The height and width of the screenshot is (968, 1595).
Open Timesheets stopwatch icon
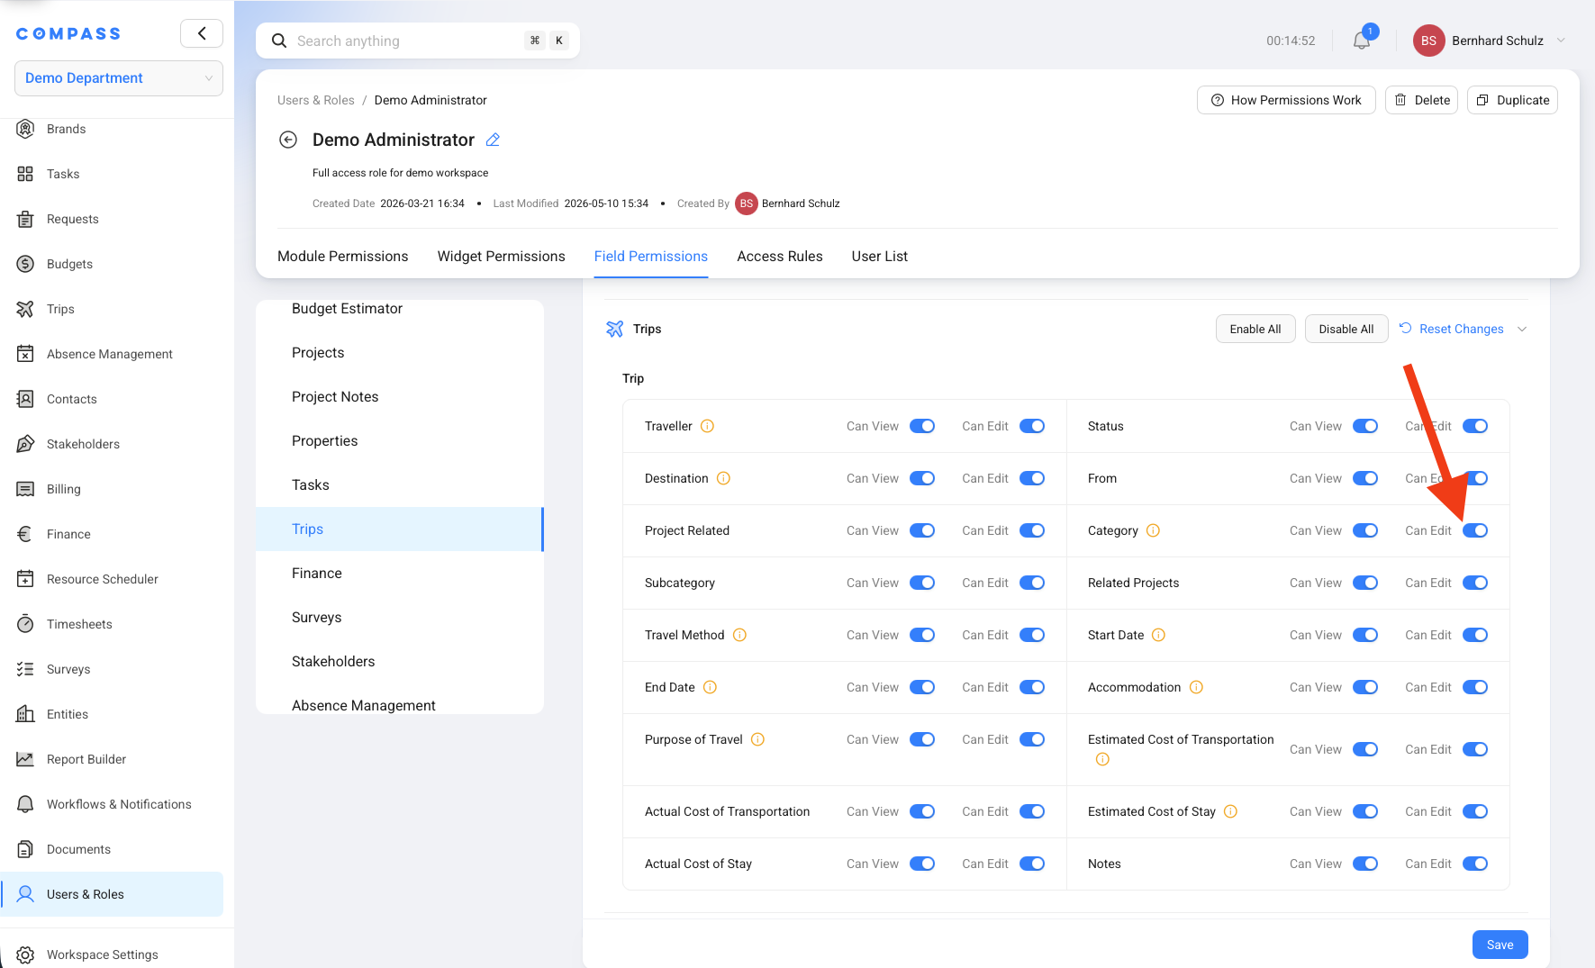(25, 624)
